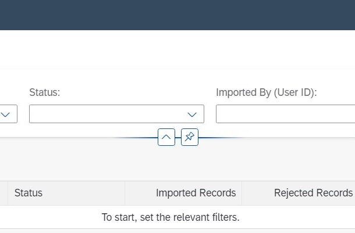This screenshot has width=355, height=233.
Task: Pin the filter header with pushpin icon
Action: [x=190, y=137]
